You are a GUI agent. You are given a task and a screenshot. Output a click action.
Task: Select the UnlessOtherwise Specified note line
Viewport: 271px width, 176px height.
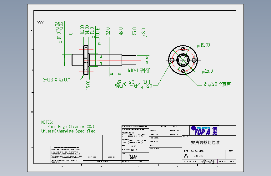click(x=68, y=131)
